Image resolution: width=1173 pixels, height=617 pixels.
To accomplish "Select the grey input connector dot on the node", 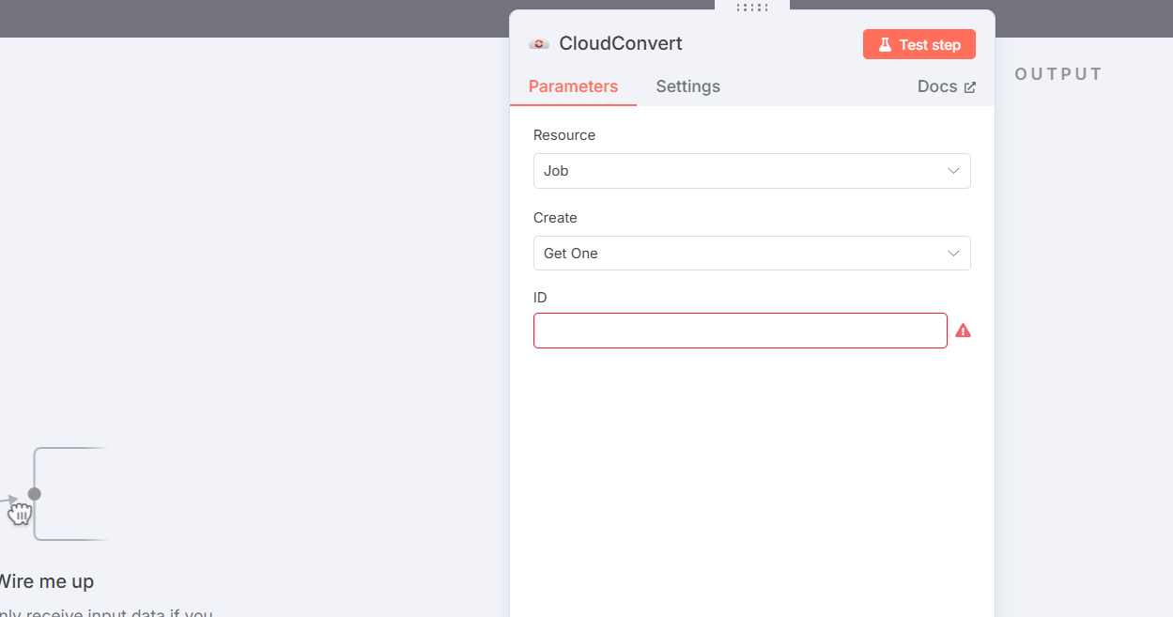I will point(35,494).
